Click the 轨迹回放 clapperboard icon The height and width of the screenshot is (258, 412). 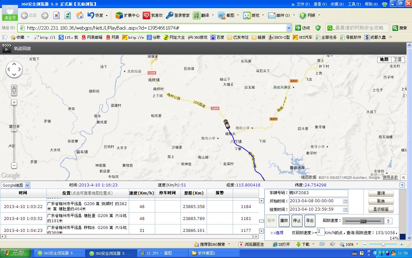pos(6,48)
